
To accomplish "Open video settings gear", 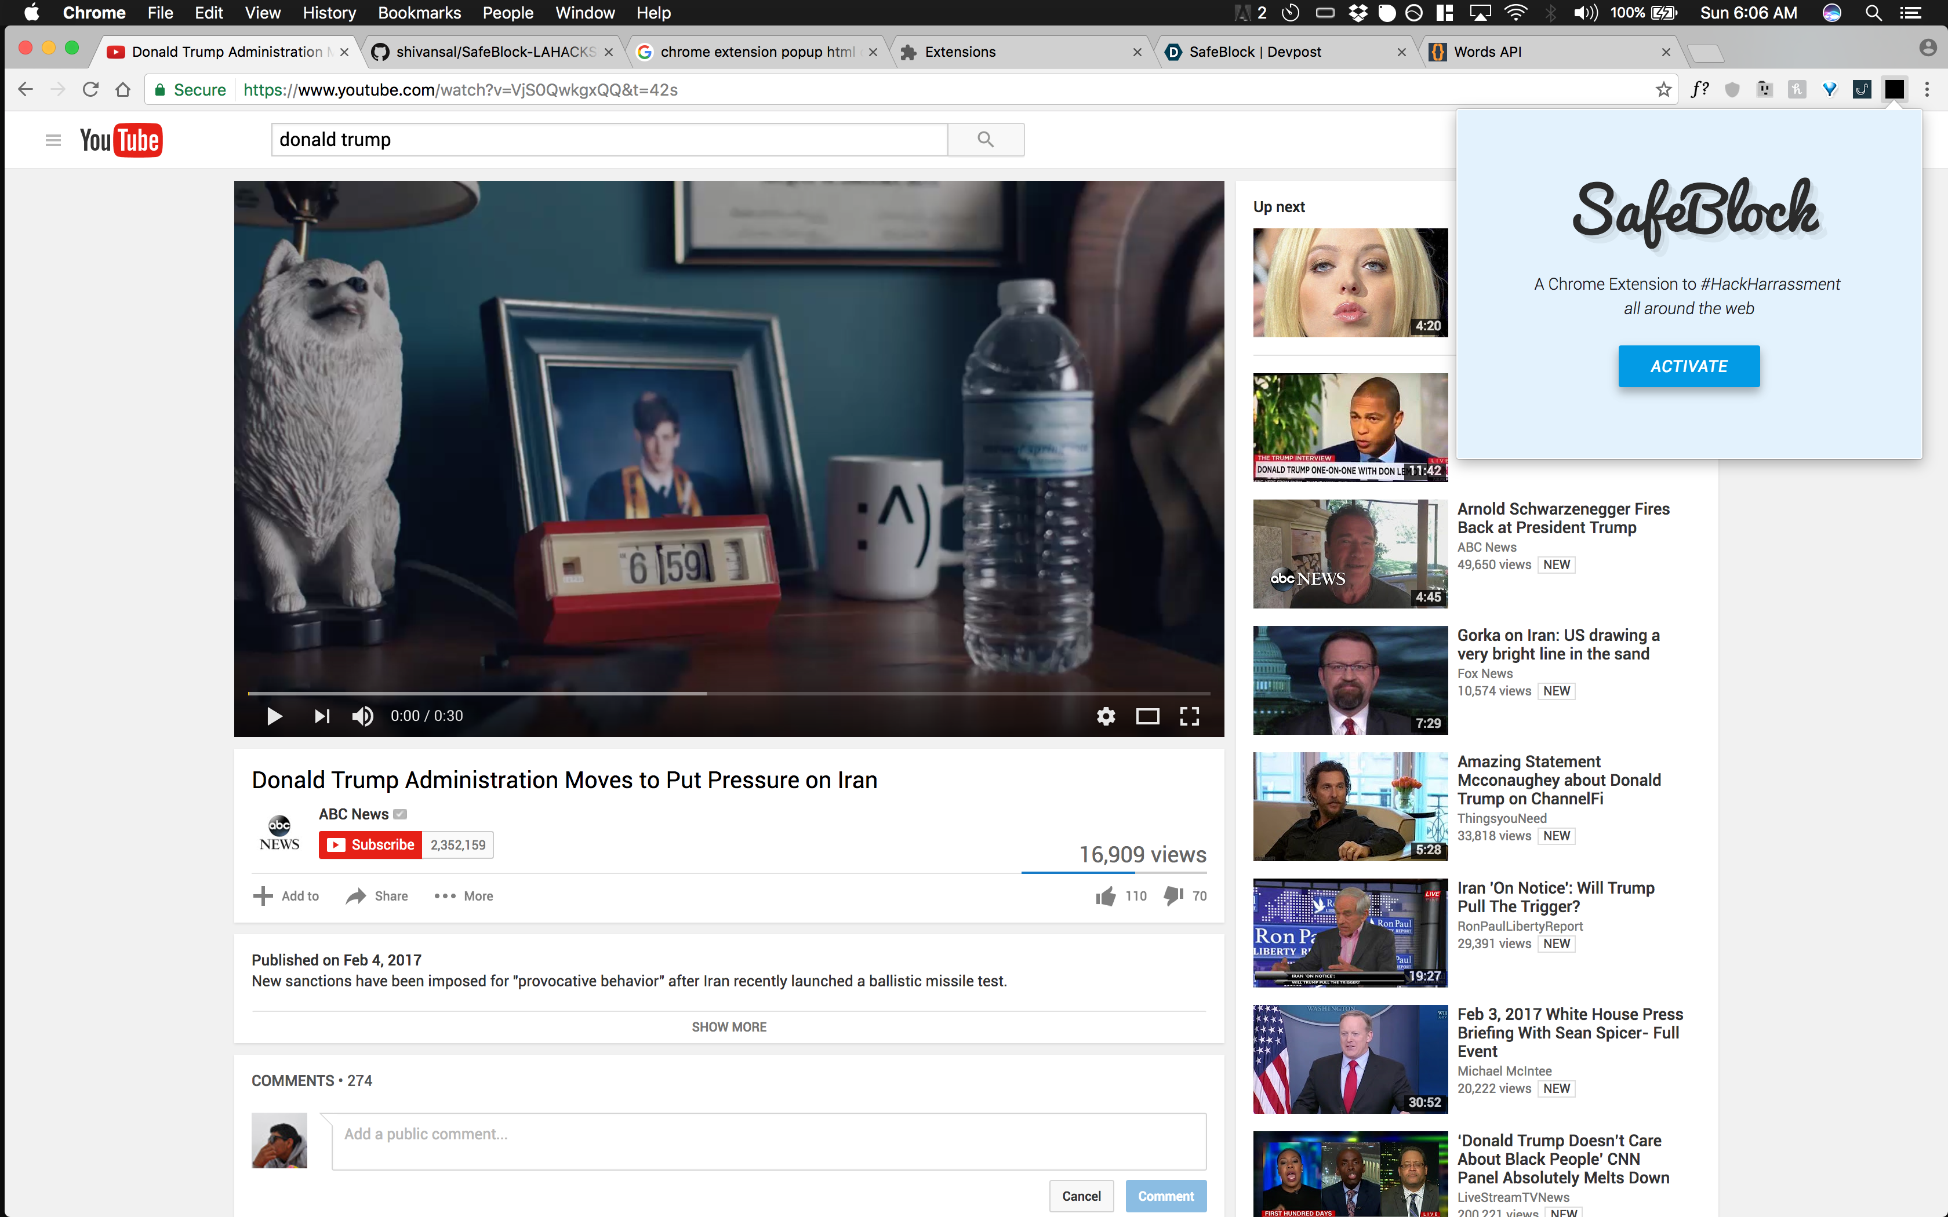I will tap(1106, 716).
